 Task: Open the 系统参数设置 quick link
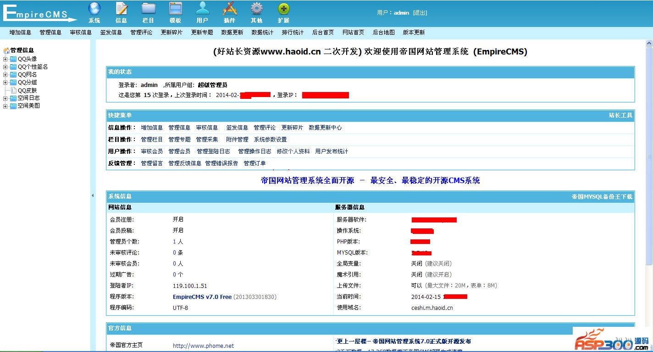[270, 140]
